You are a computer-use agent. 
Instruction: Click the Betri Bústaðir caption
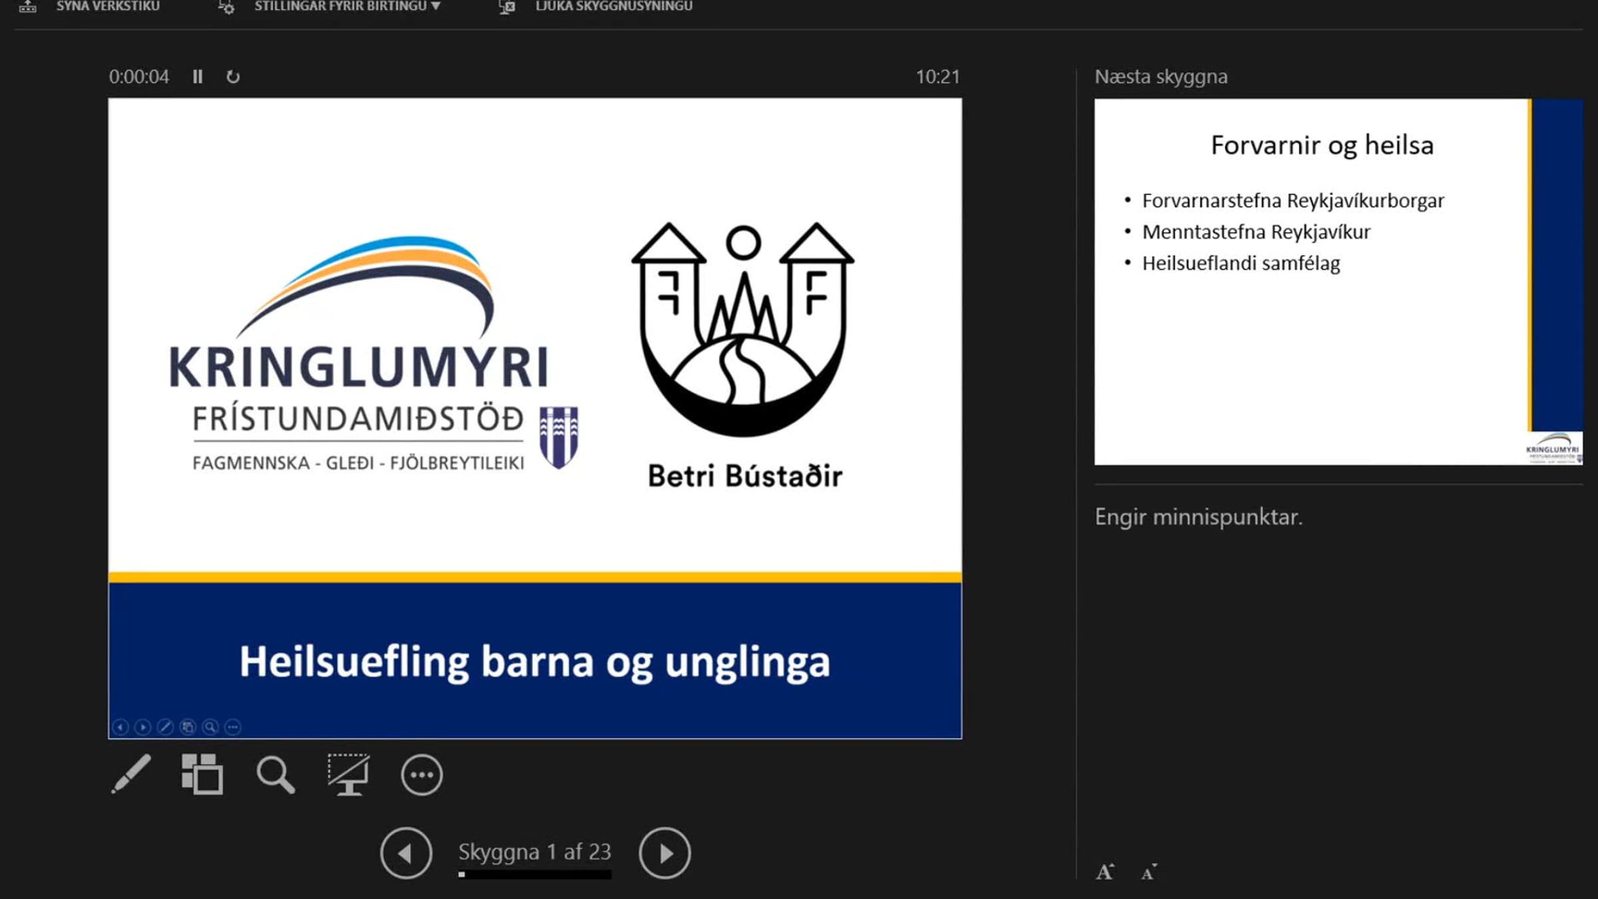[x=745, y=476]
